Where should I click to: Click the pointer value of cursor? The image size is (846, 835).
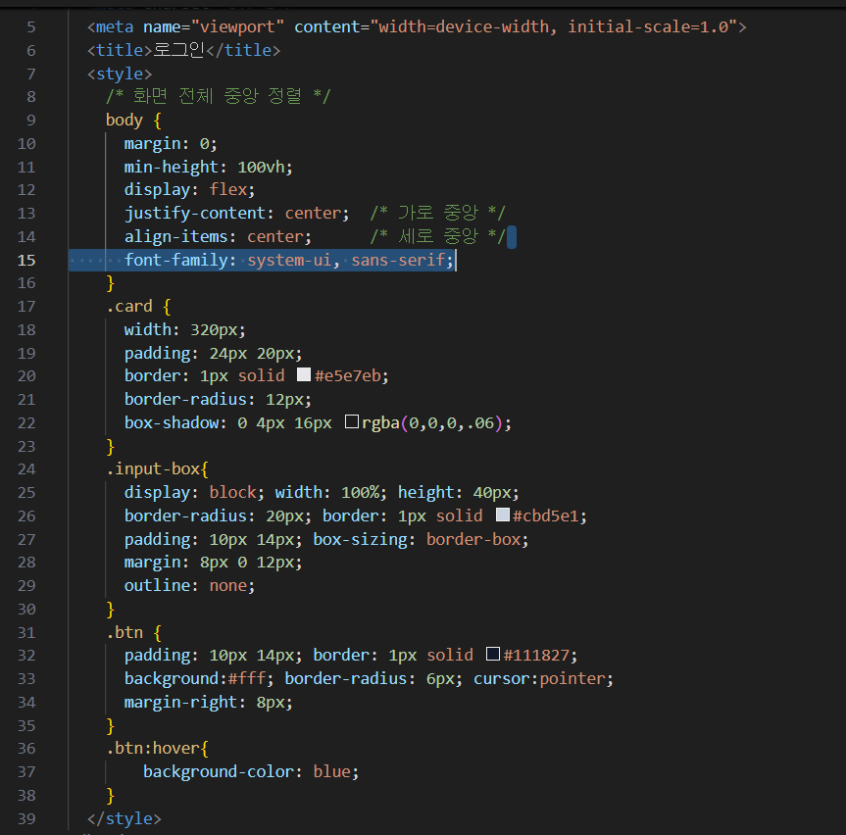click(577, 678)
